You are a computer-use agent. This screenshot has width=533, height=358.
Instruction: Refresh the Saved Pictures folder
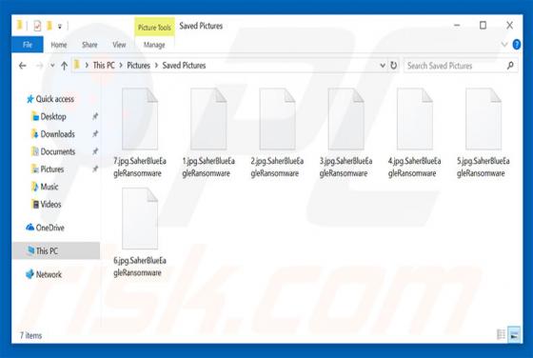(x=393, y=66)
